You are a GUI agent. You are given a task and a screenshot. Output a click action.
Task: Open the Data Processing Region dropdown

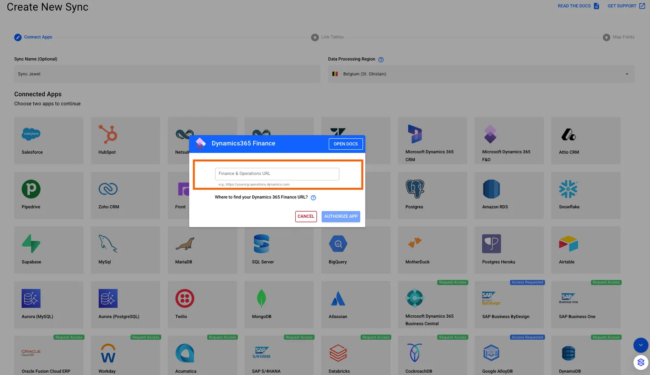point(481,74)
